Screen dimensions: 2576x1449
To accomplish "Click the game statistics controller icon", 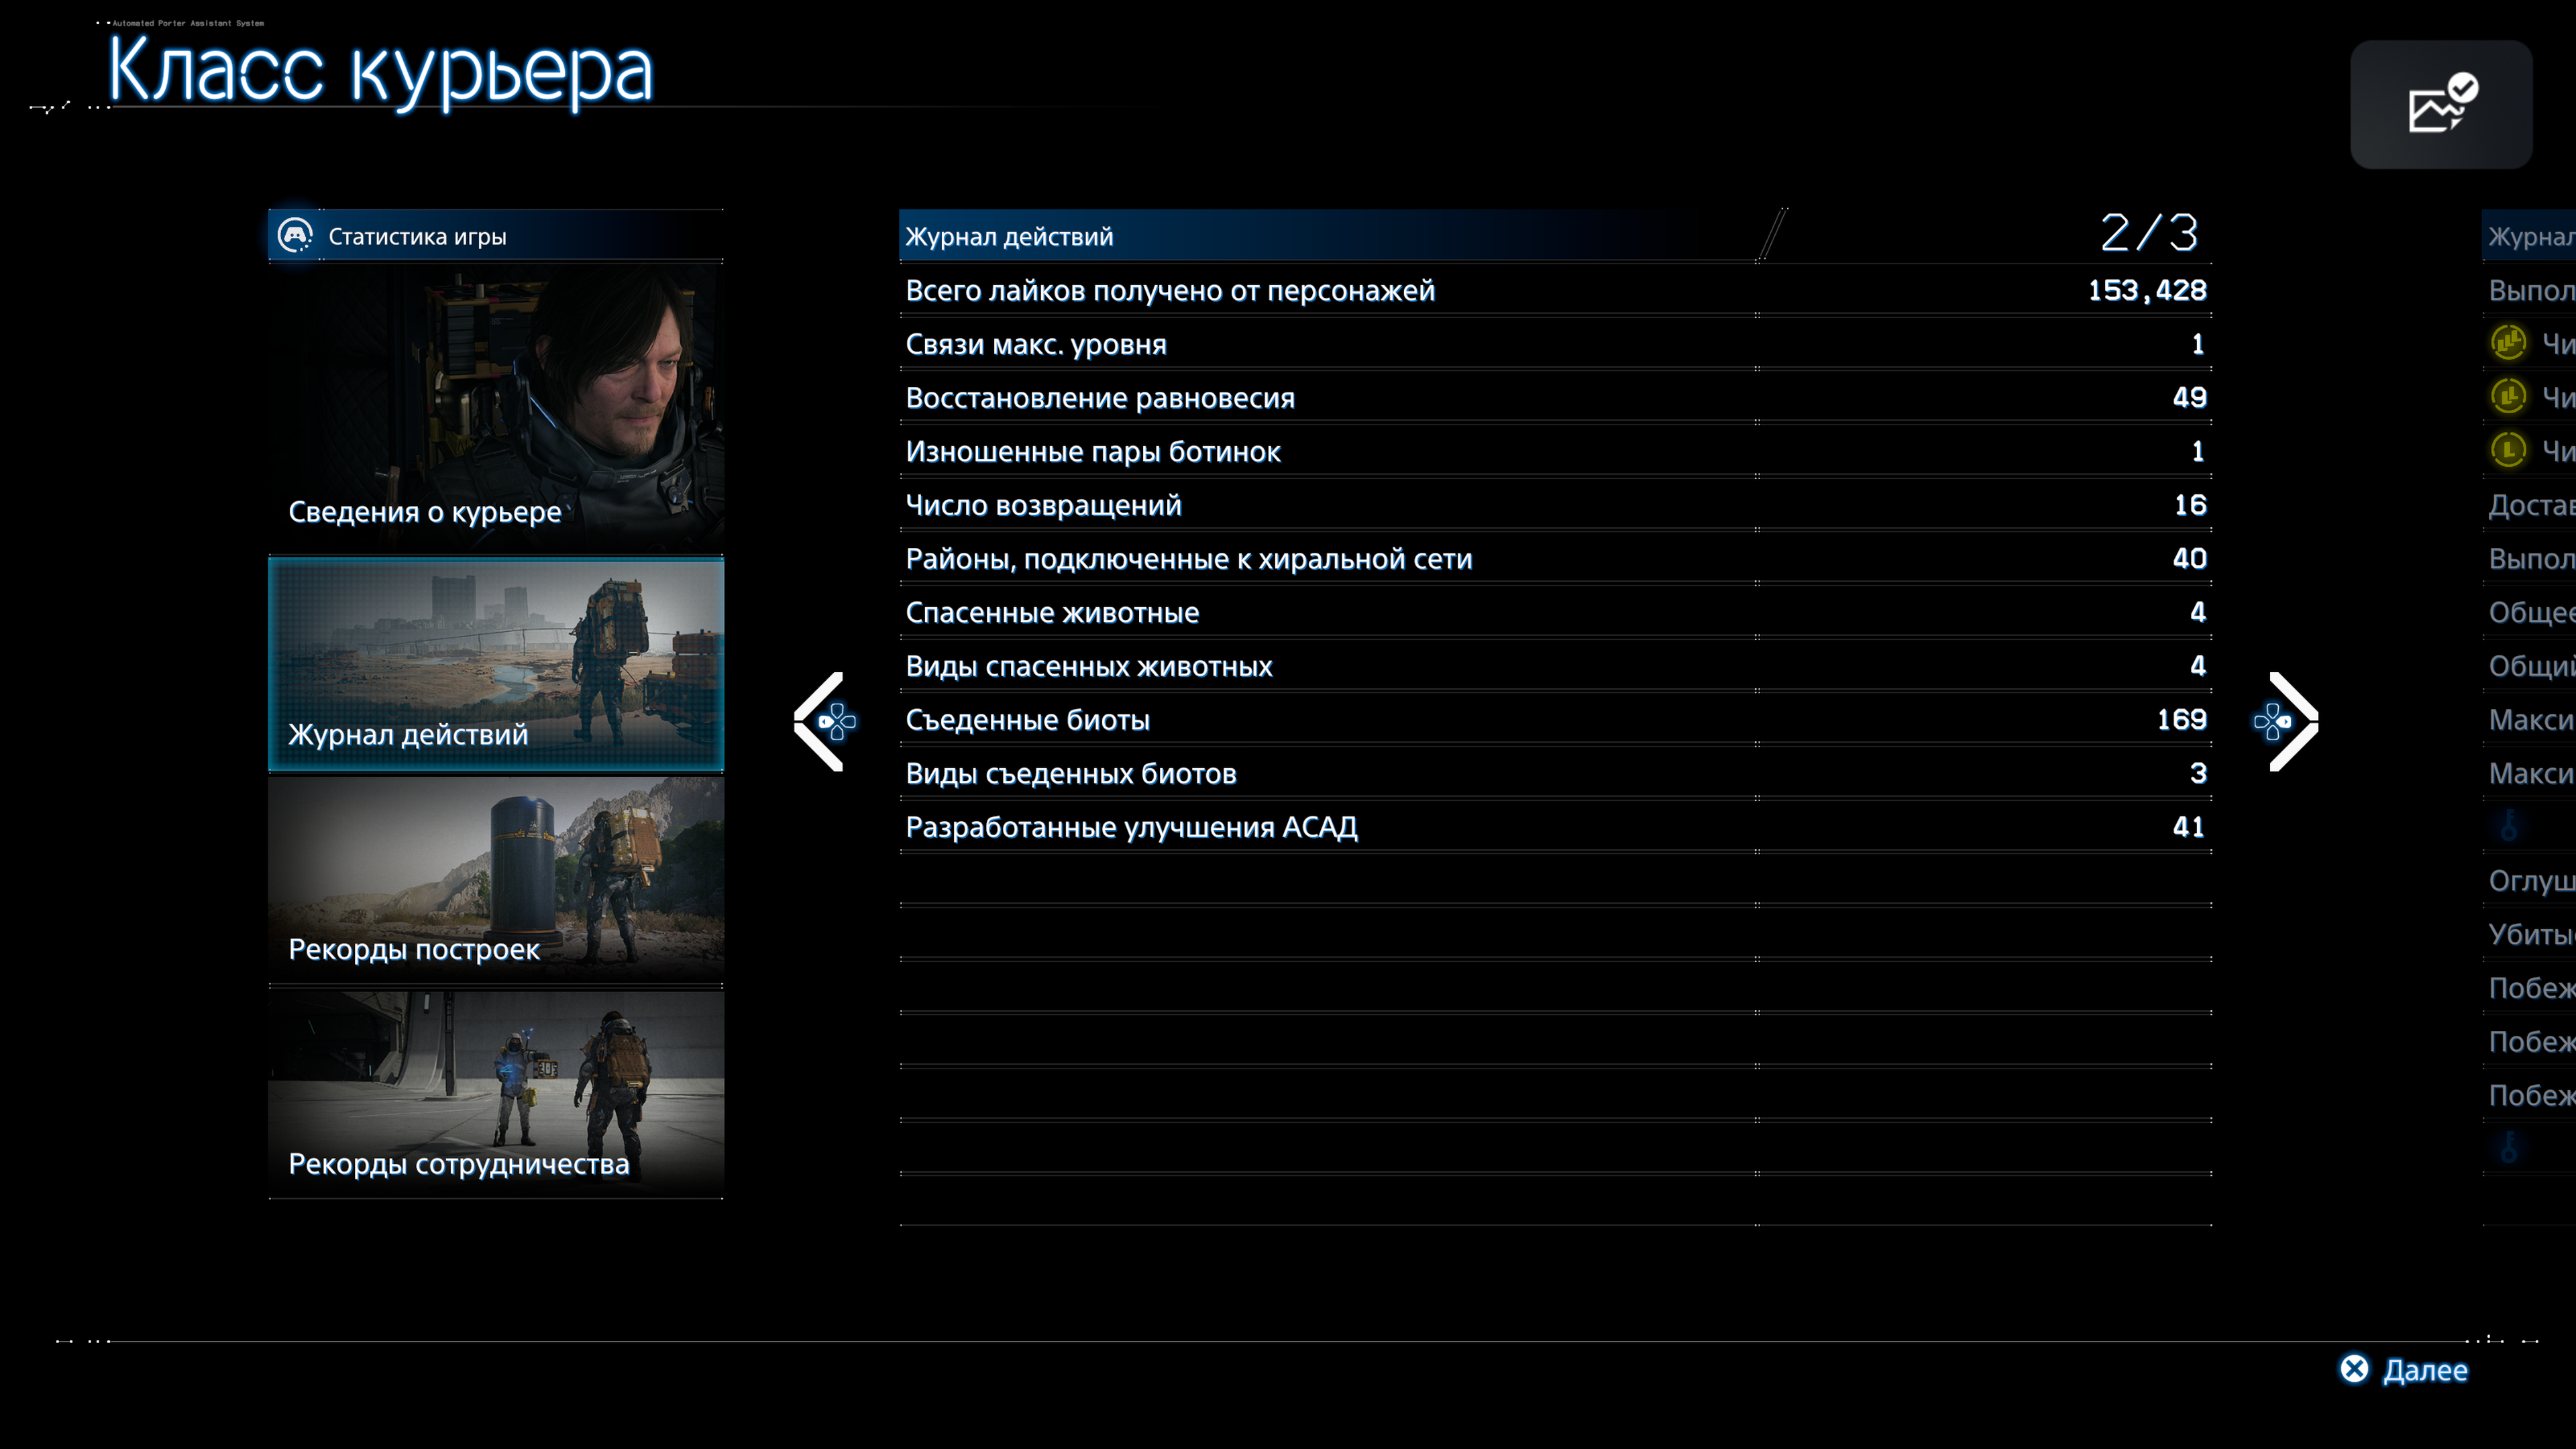I will pos(295,236).
